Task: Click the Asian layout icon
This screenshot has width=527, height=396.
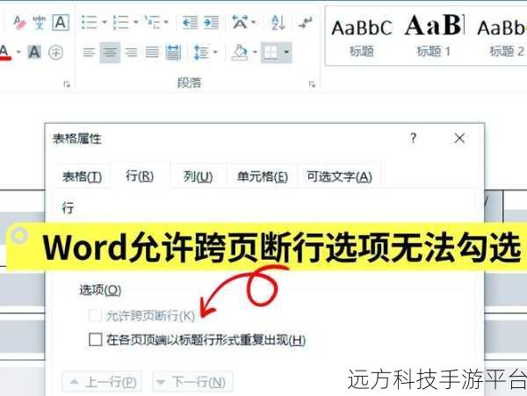Action: click(240, 23)
